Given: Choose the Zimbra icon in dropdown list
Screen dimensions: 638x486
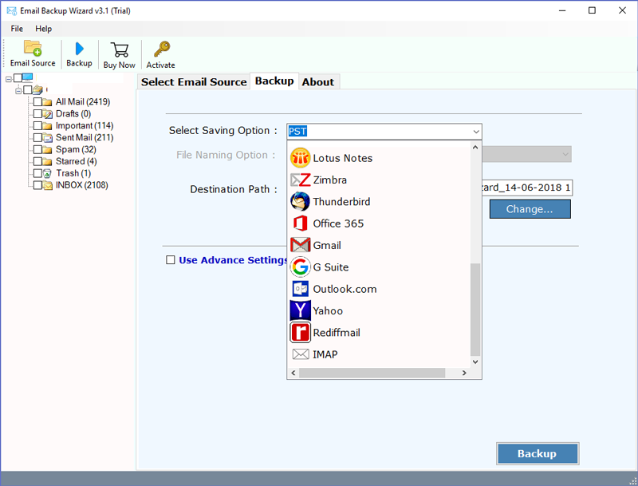Looking at the screenshot, I should [301, 180].
